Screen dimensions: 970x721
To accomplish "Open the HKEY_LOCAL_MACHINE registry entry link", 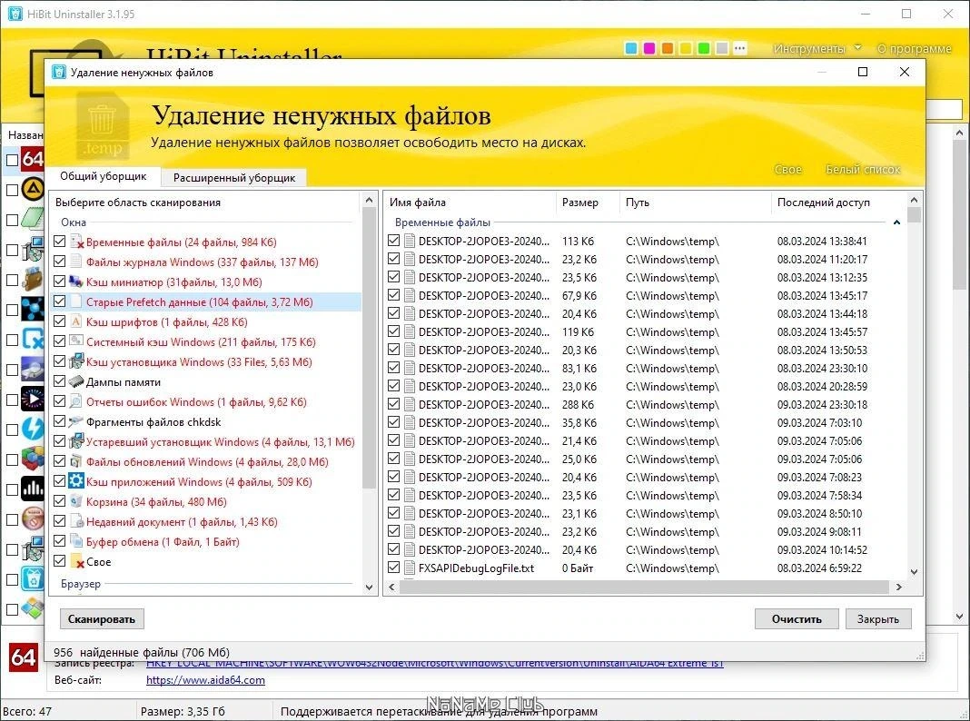I will (x=434, y=664).
